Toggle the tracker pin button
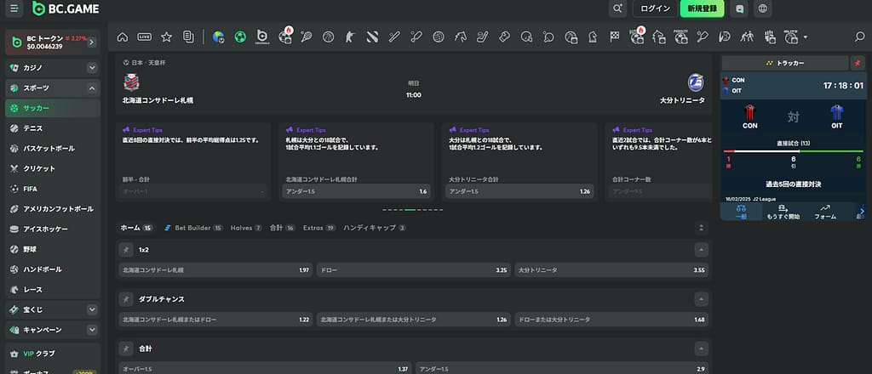This screenshot has width=872, height=374. 858,63
